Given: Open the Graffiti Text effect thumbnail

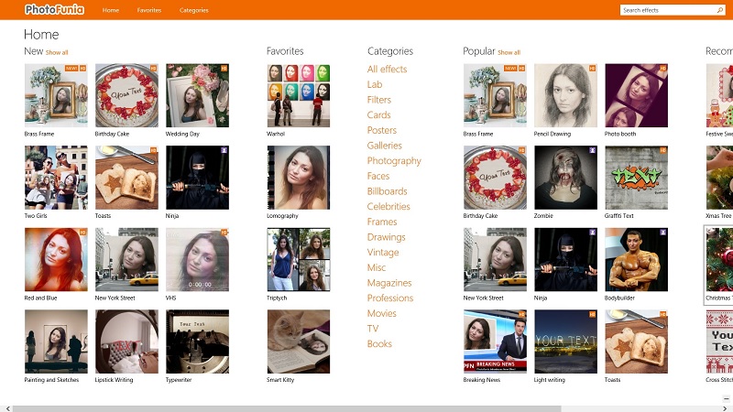Looking at the screenshot, I should click(x=636, y=178).
